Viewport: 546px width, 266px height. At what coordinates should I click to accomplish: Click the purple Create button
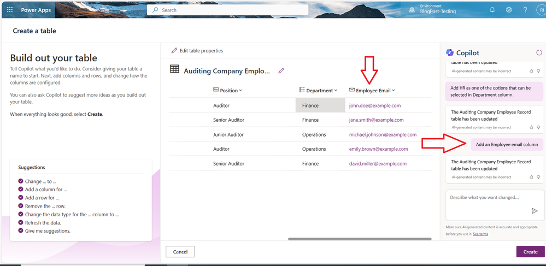[x=530, y=251]
